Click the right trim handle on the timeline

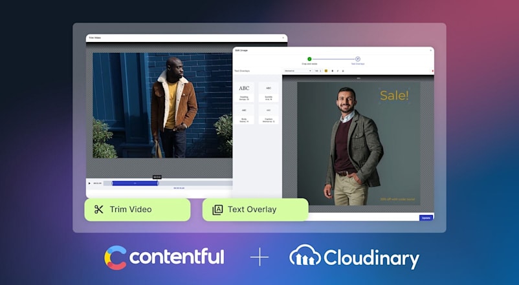tap(158, 183)
